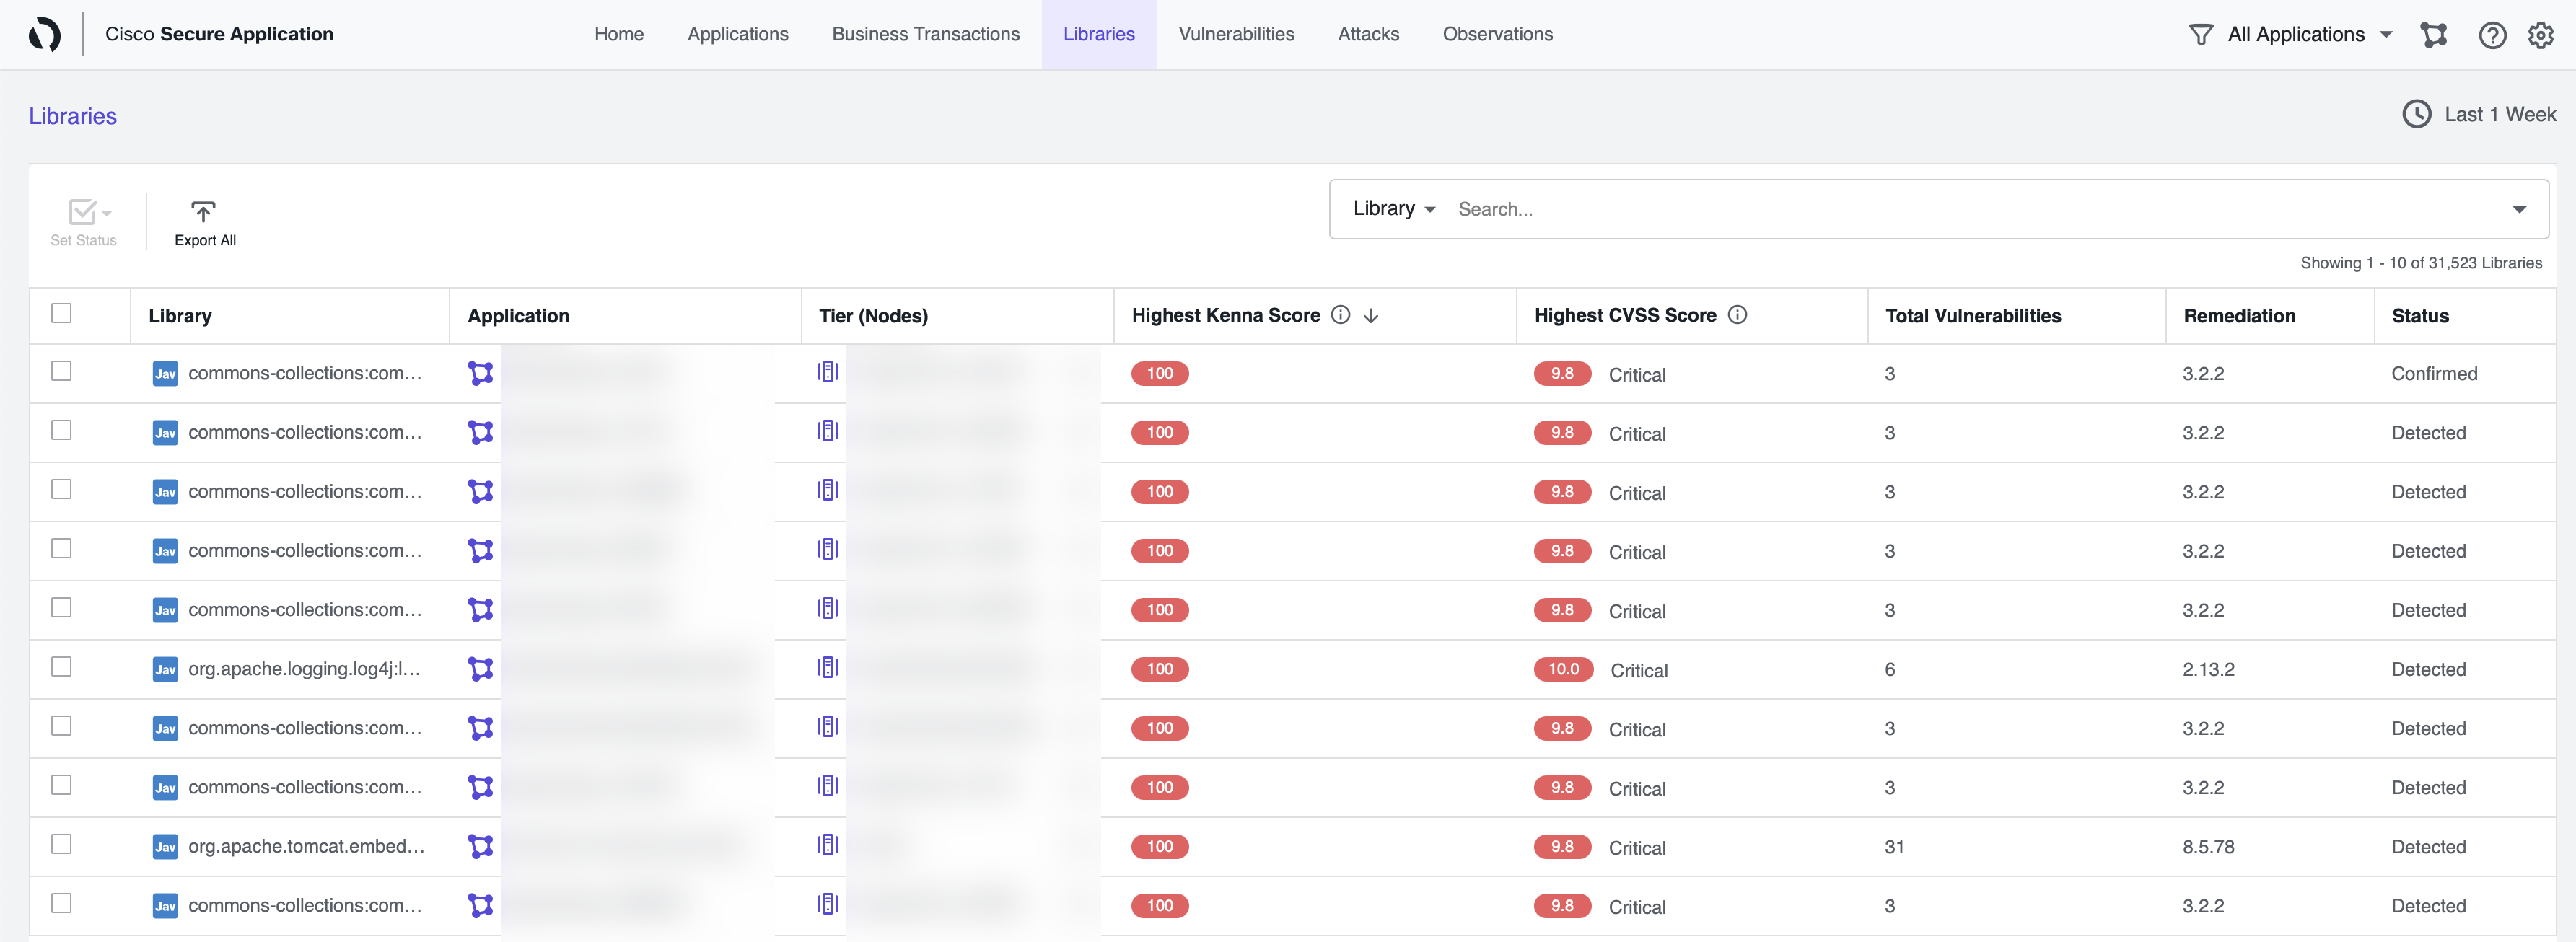The height and width of the screenshot is (942, 2576).
Task: Open the Library search-type dropdown
Action: tap(1394, 208)
